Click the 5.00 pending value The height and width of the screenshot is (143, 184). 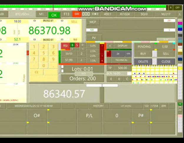tap(165, 47)
